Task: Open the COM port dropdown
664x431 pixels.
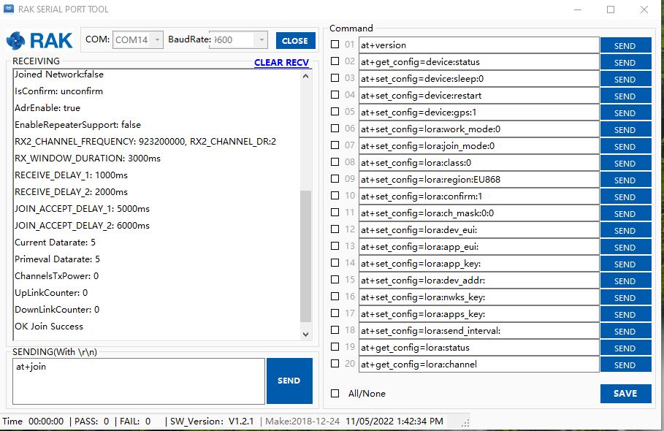Action: point(158,40)
